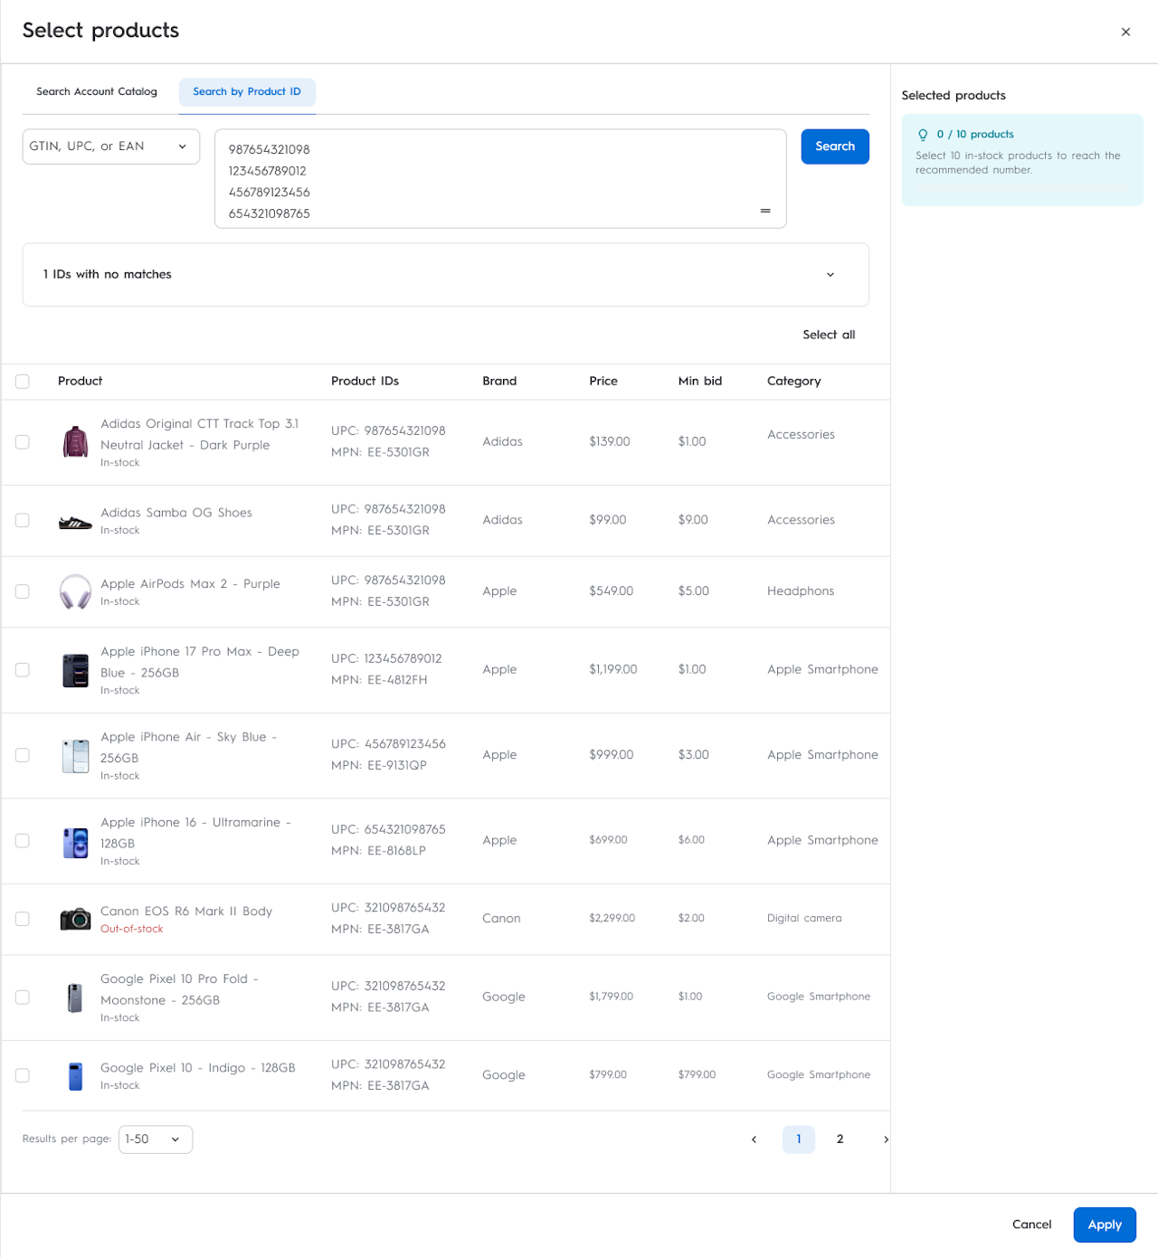Image resolution: width=1158 pixels, height=1257 pixels.
Task: Click the Select all link
Action: pyautogui.click(x=829, y=335)
